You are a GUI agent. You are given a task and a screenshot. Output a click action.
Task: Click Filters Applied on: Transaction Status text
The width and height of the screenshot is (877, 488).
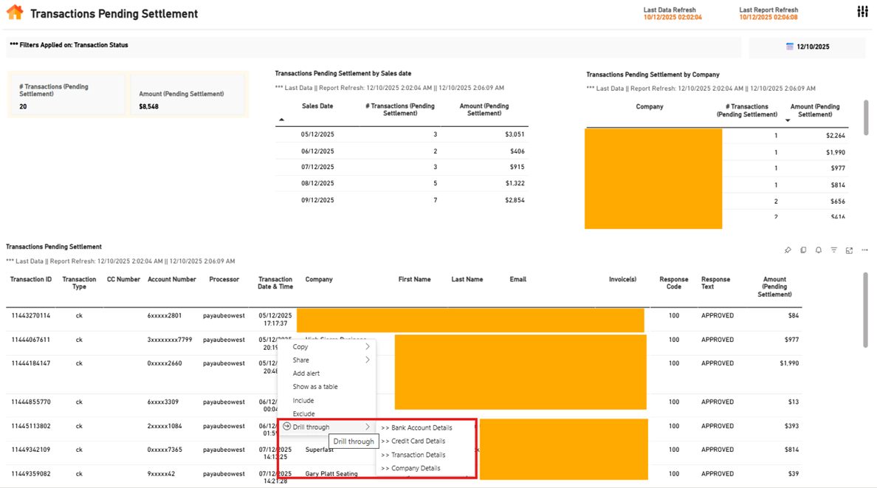click(69, 45)
